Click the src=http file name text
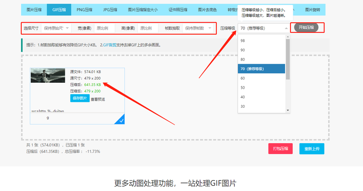This screenshot has width=363, height=191. [x=48, y=111]
